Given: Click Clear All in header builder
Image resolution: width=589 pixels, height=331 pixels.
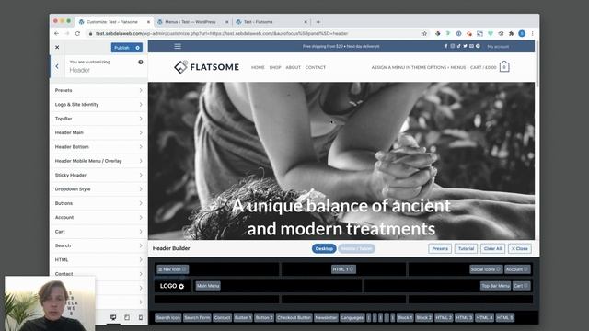Looking at the screenshot, I should pyautogui.click(x=492, y=248).
